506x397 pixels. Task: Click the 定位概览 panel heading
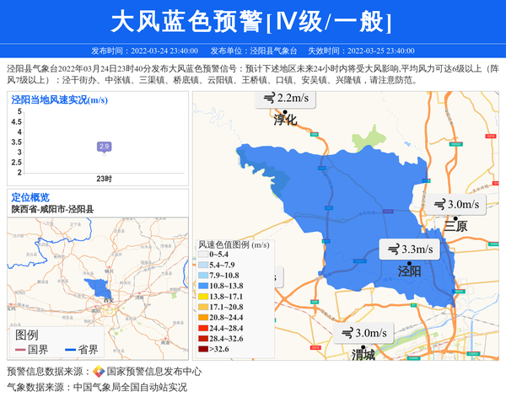30,197
